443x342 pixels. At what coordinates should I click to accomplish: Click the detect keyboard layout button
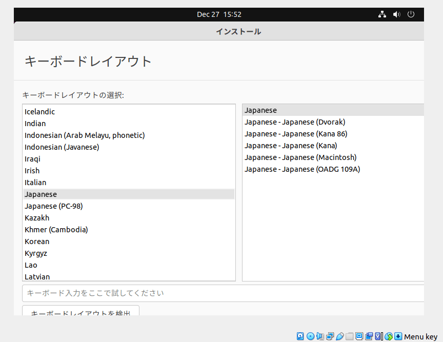click(81, 311)
